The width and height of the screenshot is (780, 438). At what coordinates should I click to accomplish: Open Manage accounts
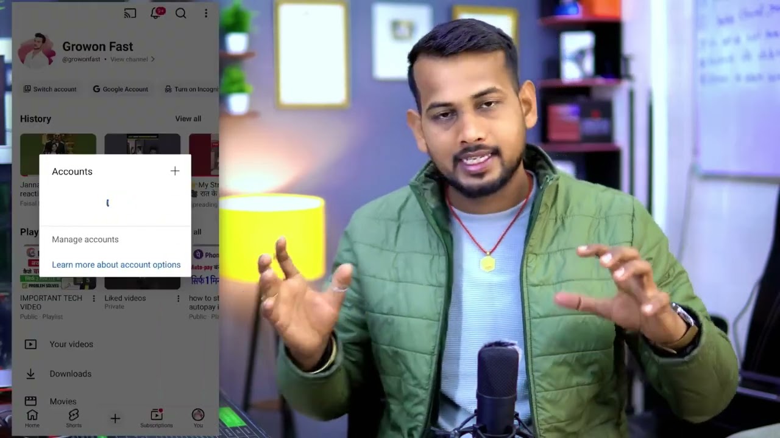[85, 239]
